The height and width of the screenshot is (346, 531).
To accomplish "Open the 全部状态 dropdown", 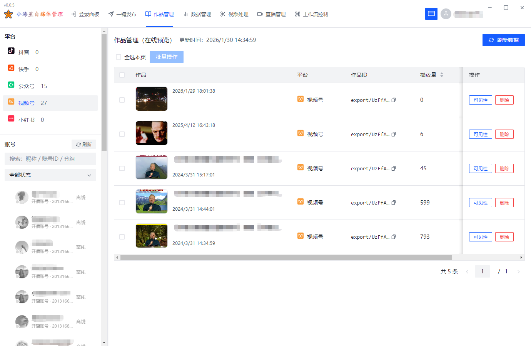I will pos(50,175).
